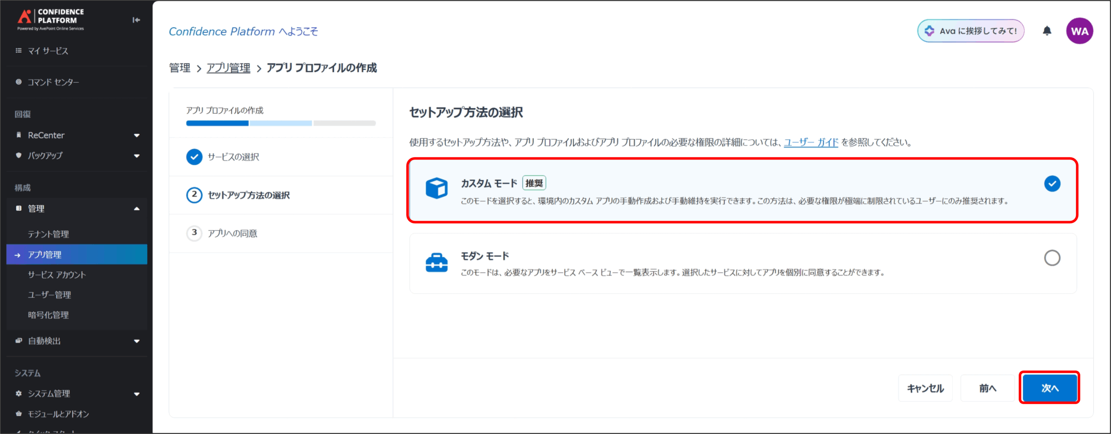Image resolution: width=1111 pixels, height=434 pixels.
Task: Expand the バックアップ menu arrow
Action: coord(137,156)
